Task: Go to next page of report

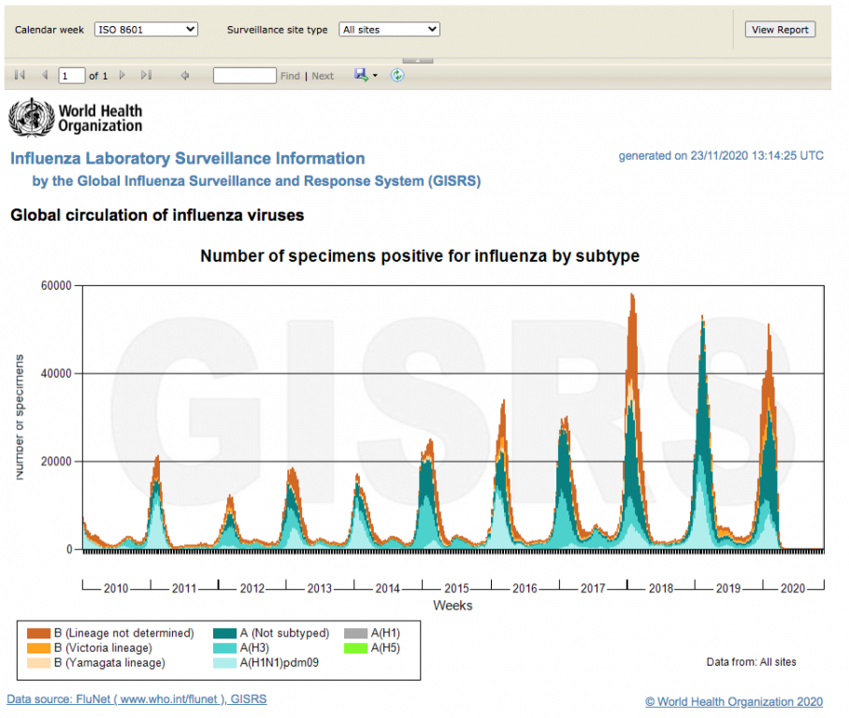Action: (x=122, y=76)
